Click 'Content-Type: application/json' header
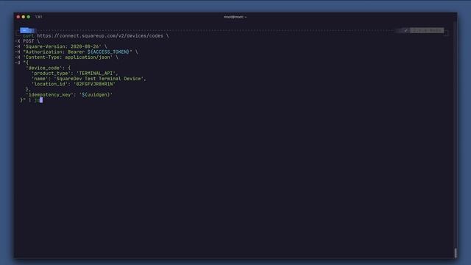Screen dimensions: 471x265 (68, 57)
